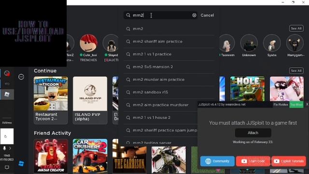Open Car Crushers 2 game thumbnail
309x174 pixels.
[x=90, y=156]
